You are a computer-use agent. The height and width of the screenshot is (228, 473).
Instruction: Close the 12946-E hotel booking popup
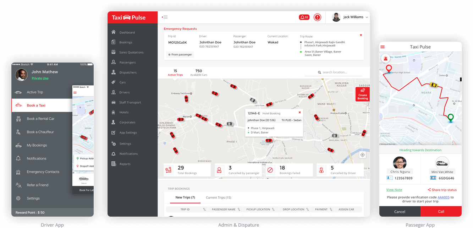coord(299,113)
